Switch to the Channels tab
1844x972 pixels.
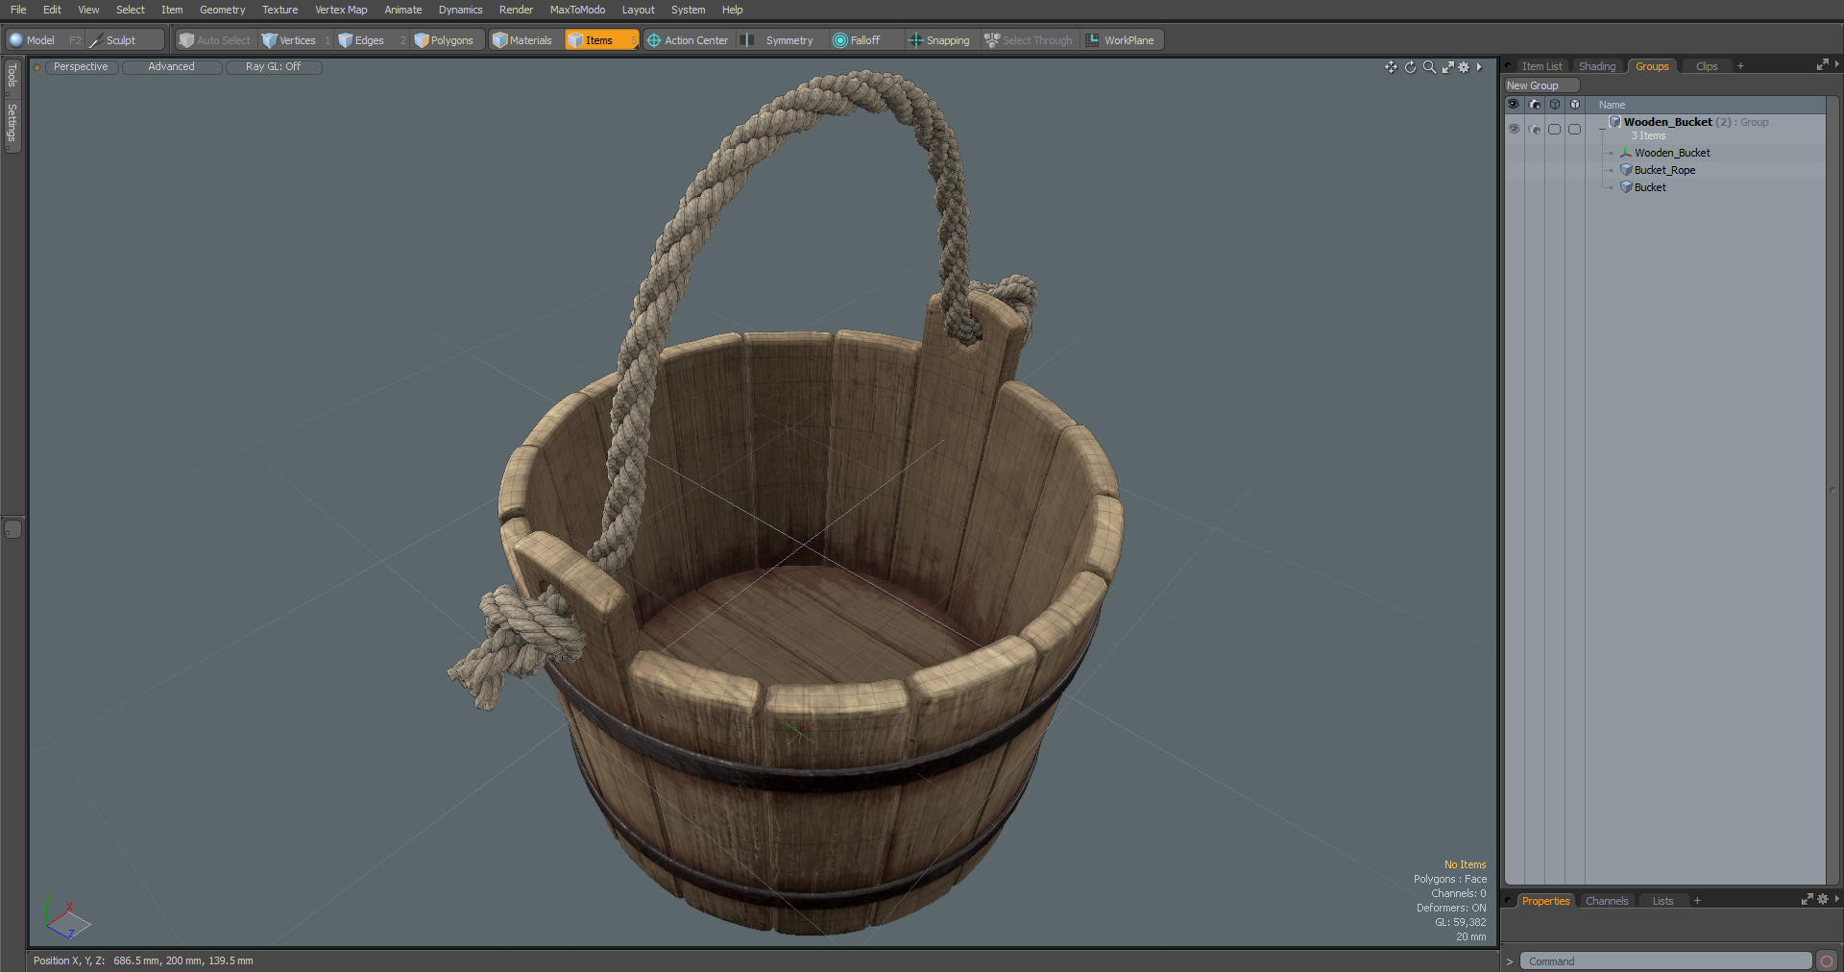click(x=1607, y=901)
